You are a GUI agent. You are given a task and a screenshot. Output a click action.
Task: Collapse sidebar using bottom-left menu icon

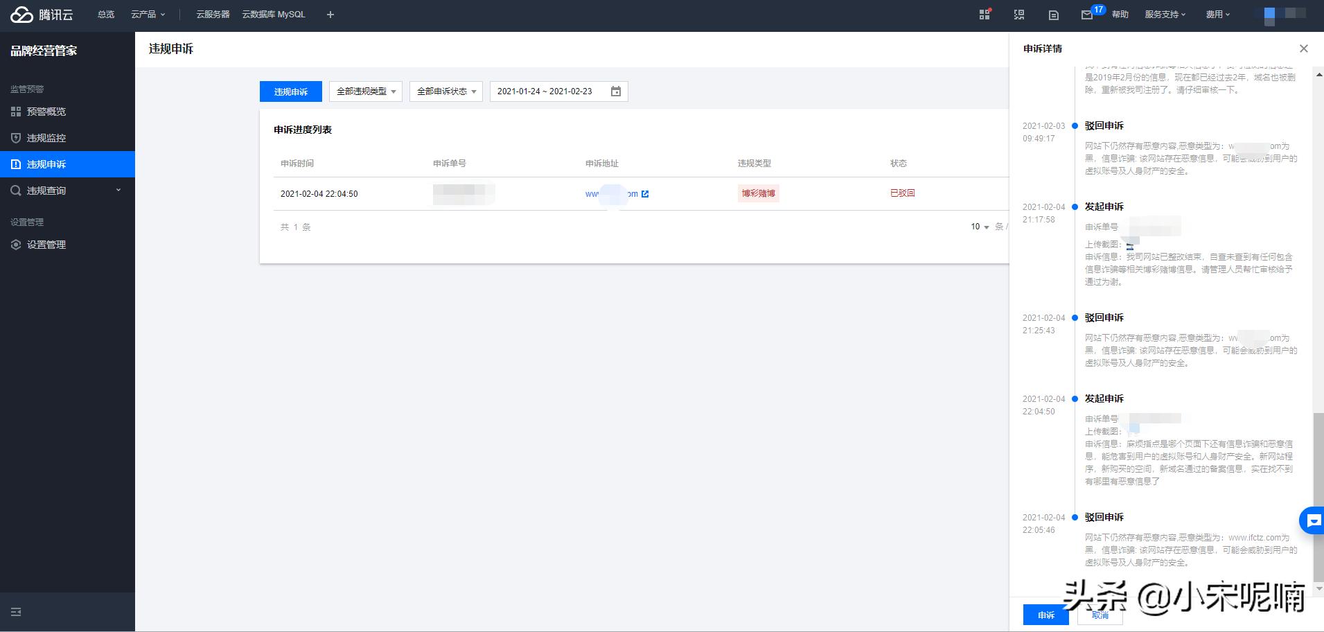pos(16,612)
